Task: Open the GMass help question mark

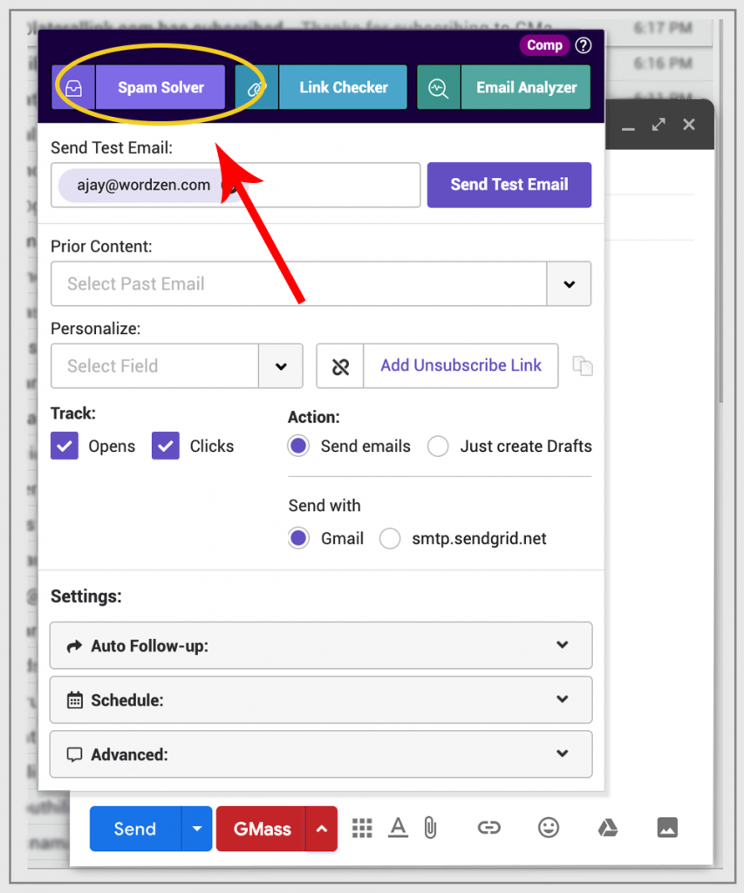Action: [583, 44]
